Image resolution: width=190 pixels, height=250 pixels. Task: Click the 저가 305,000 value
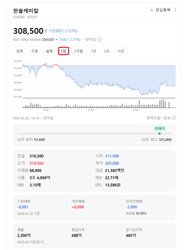[x=112, y=163]
